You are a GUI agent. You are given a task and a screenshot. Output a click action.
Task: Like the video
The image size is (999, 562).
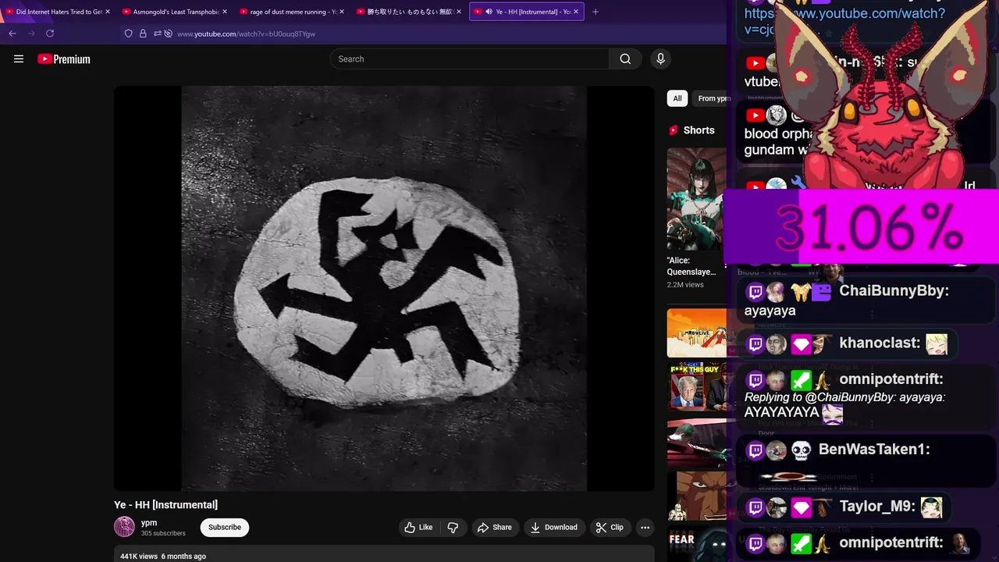coord(418,528)
